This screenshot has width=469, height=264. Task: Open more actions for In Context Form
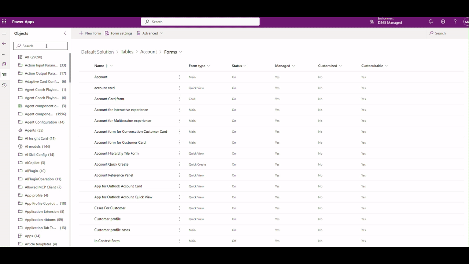point(180,241)
